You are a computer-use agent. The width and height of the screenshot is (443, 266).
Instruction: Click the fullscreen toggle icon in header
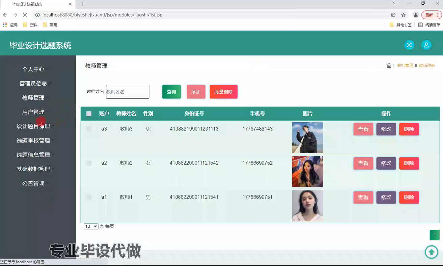pos(409,45)
